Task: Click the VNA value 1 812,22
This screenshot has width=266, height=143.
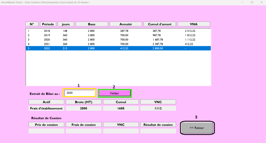Action: pos(190,35)
